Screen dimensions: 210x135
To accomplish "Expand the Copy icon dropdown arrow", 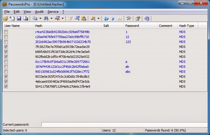I will pyautogui.click(x=40, y=18).
